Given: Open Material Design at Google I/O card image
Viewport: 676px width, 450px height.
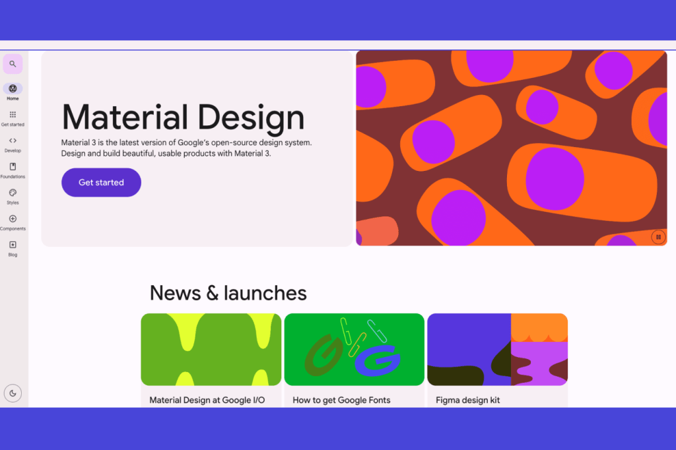Looking at the screenshot, I should 211,350.
